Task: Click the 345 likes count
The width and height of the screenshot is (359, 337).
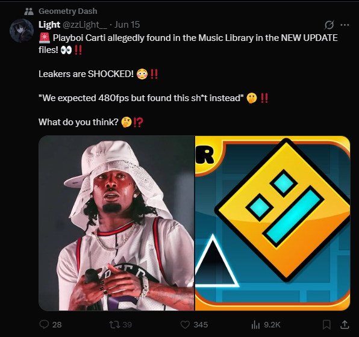Action: click(201, 324)
